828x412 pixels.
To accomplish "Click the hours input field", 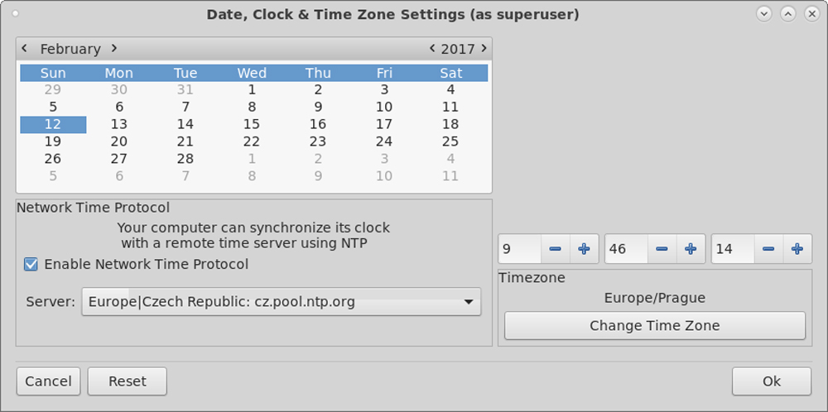I will (x=520, y=249).
